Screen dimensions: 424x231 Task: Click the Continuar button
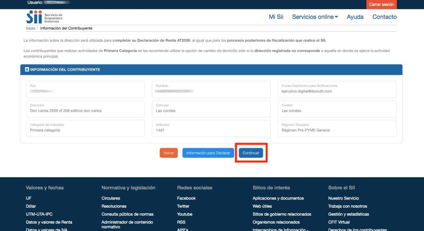tap(251, 153)
